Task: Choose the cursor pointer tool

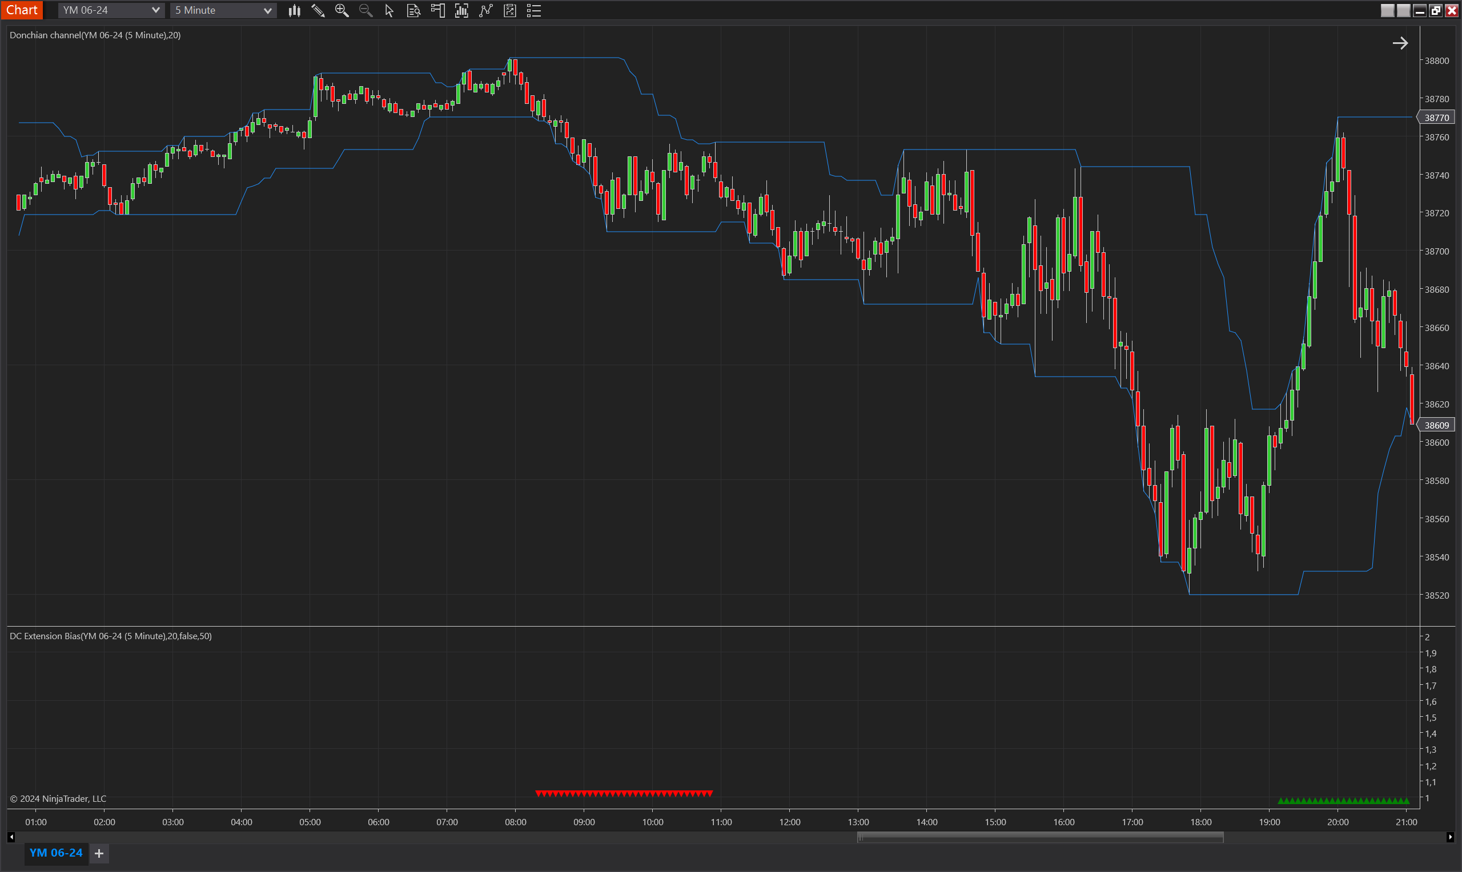Action: tap(389, 11)
